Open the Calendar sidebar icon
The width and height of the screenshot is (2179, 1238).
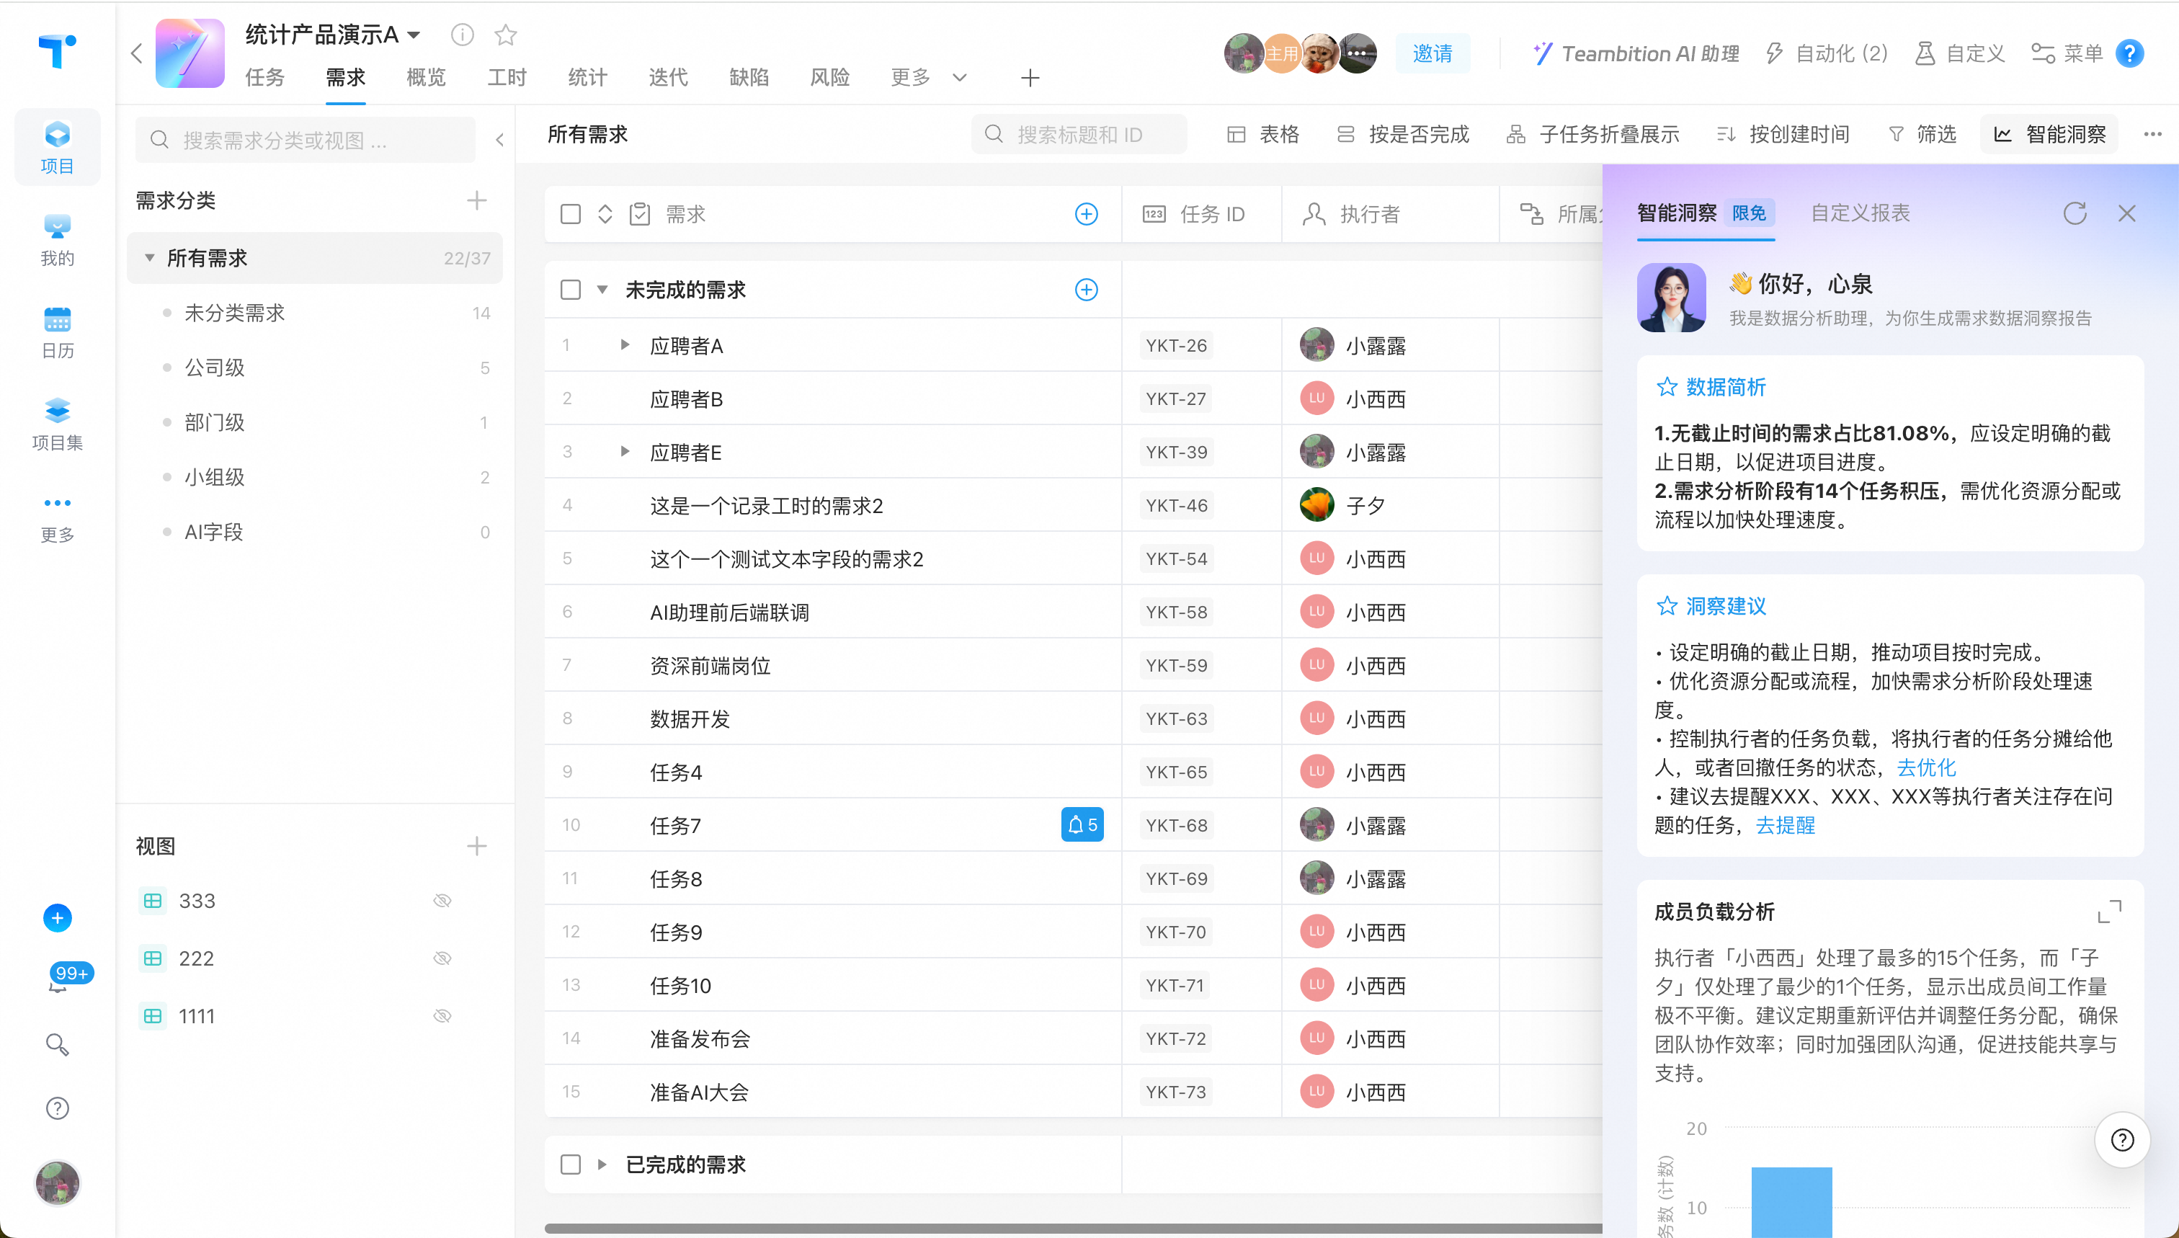point(57,332)
